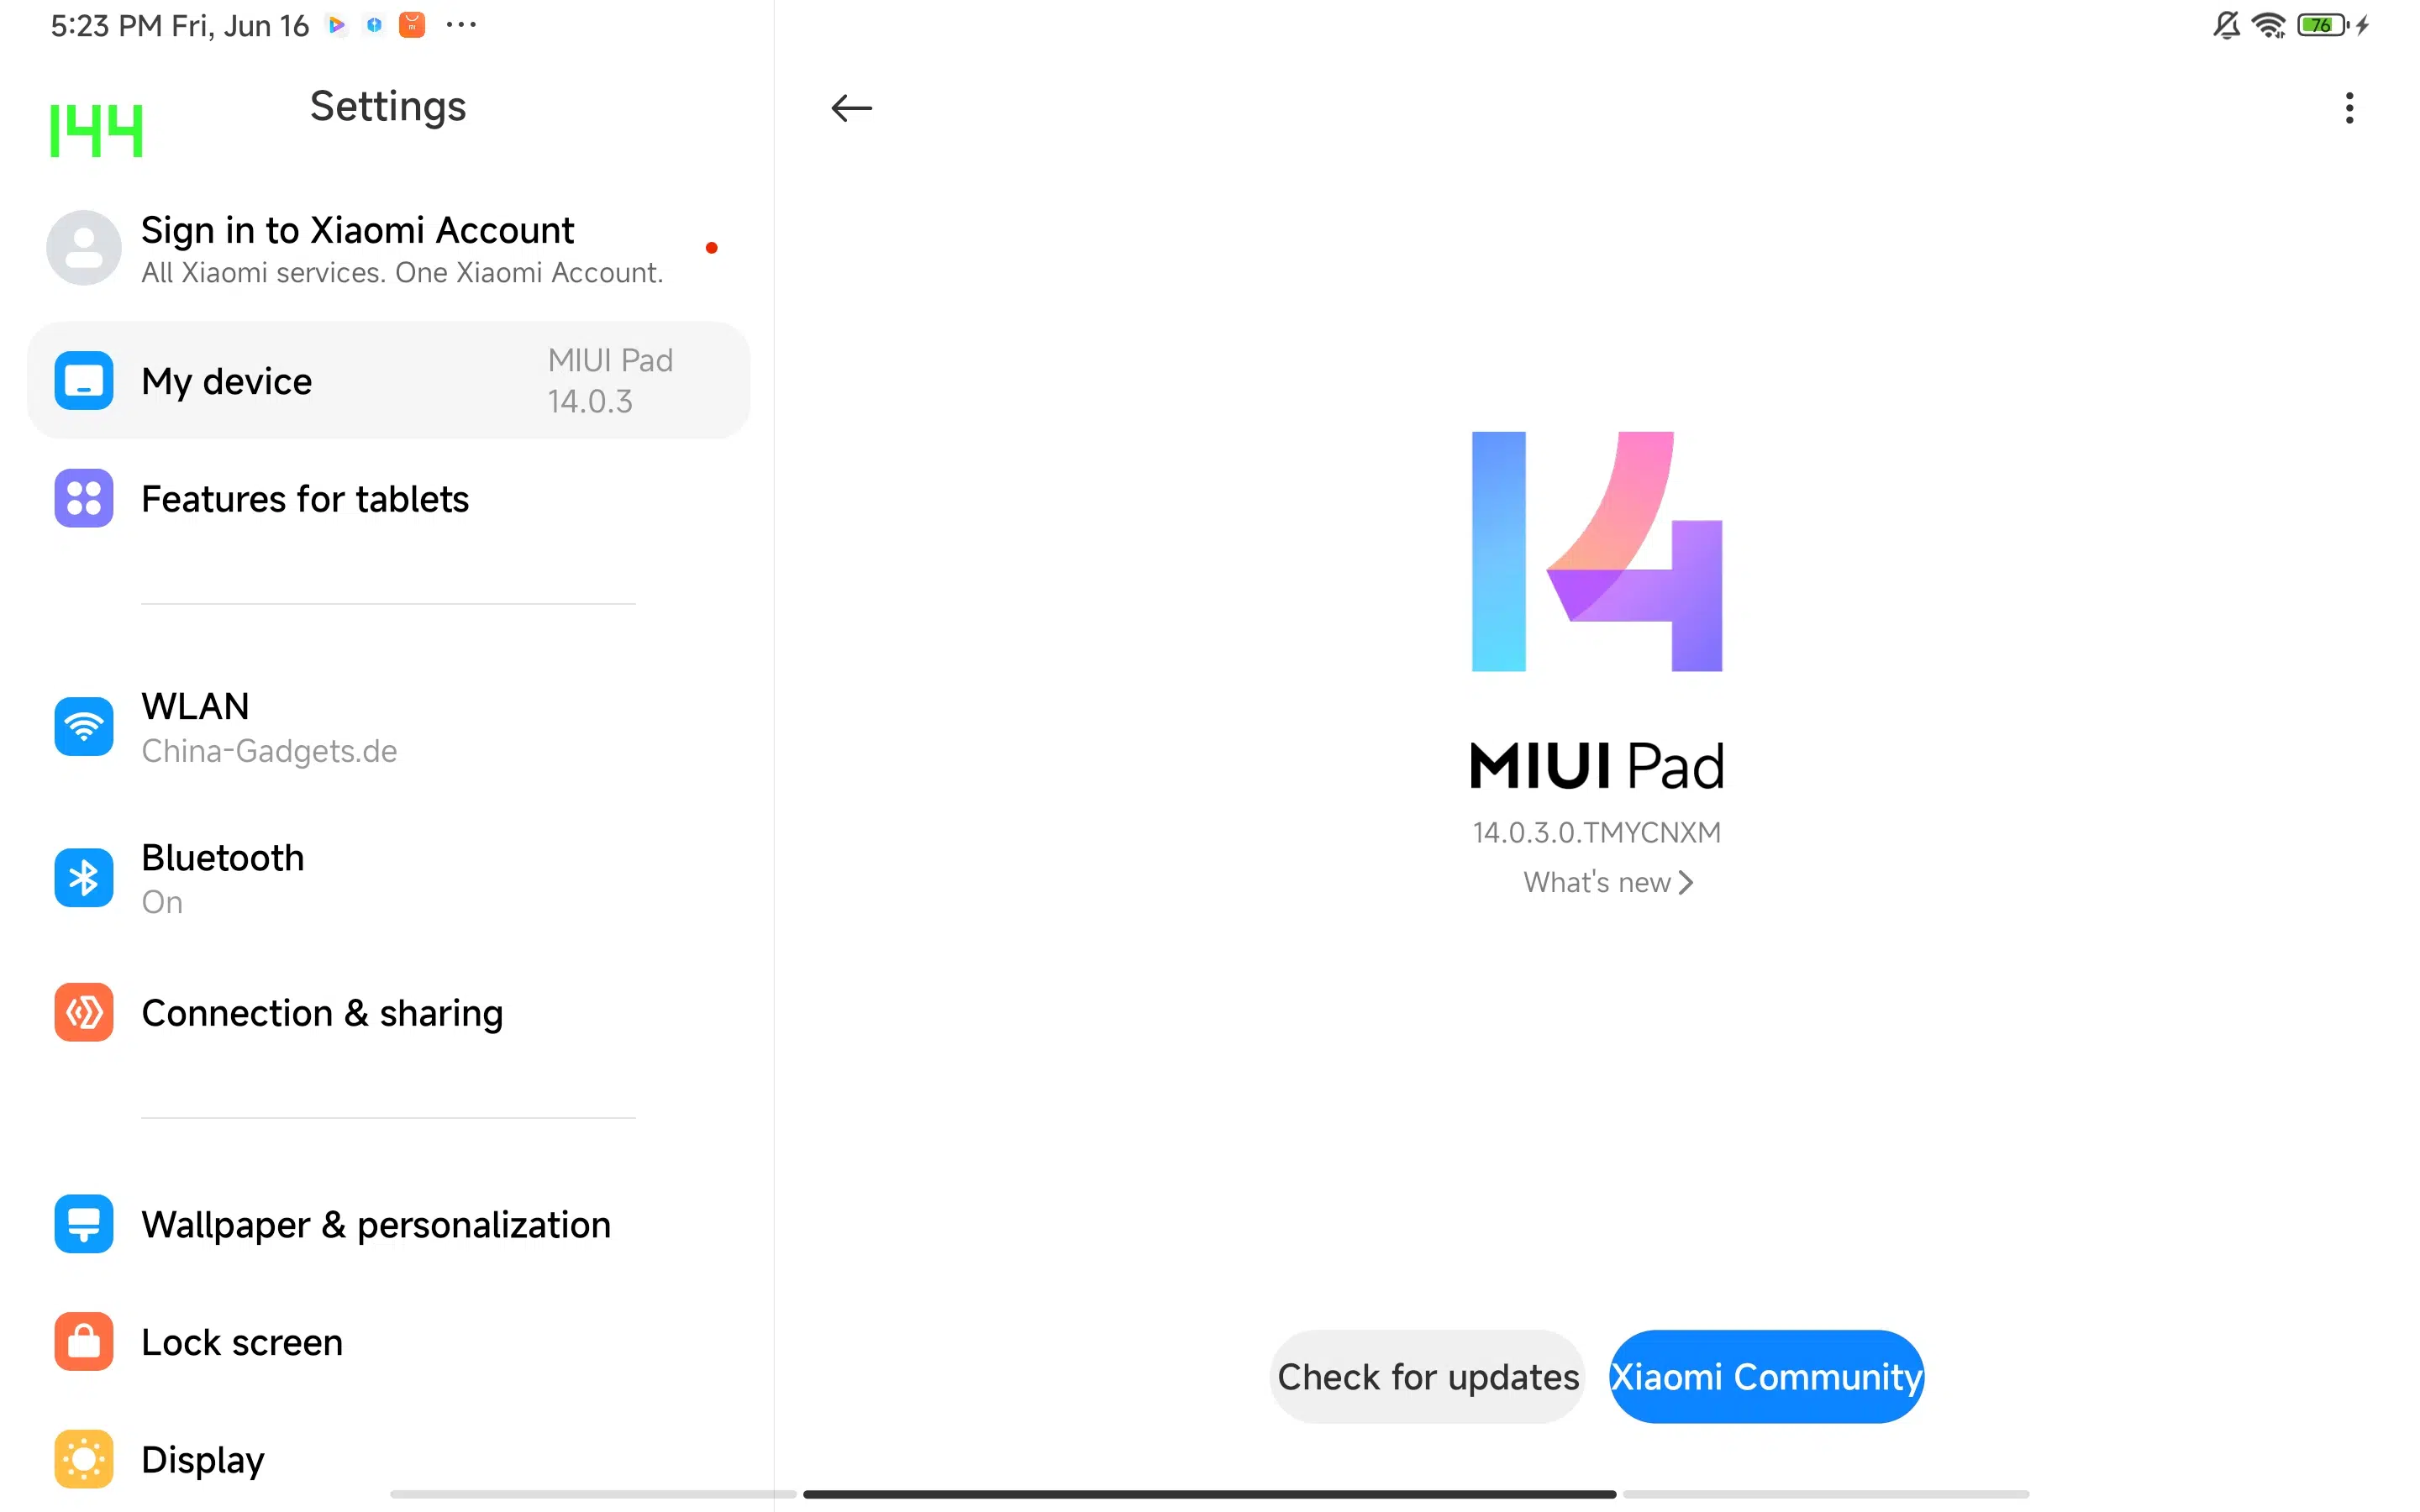The image size is (2420, 1512).
Task: Tap the WLAN wifi icon
Action: 84,727
